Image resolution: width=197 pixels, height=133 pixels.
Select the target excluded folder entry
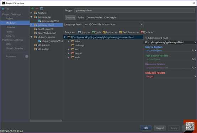pos(150,76)
